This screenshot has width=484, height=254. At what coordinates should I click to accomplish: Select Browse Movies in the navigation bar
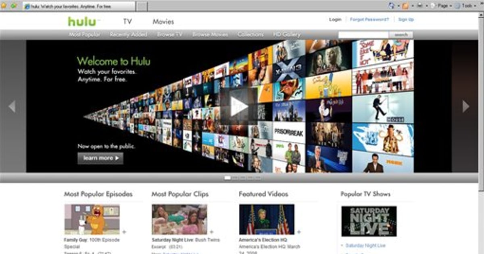[209, 35]
